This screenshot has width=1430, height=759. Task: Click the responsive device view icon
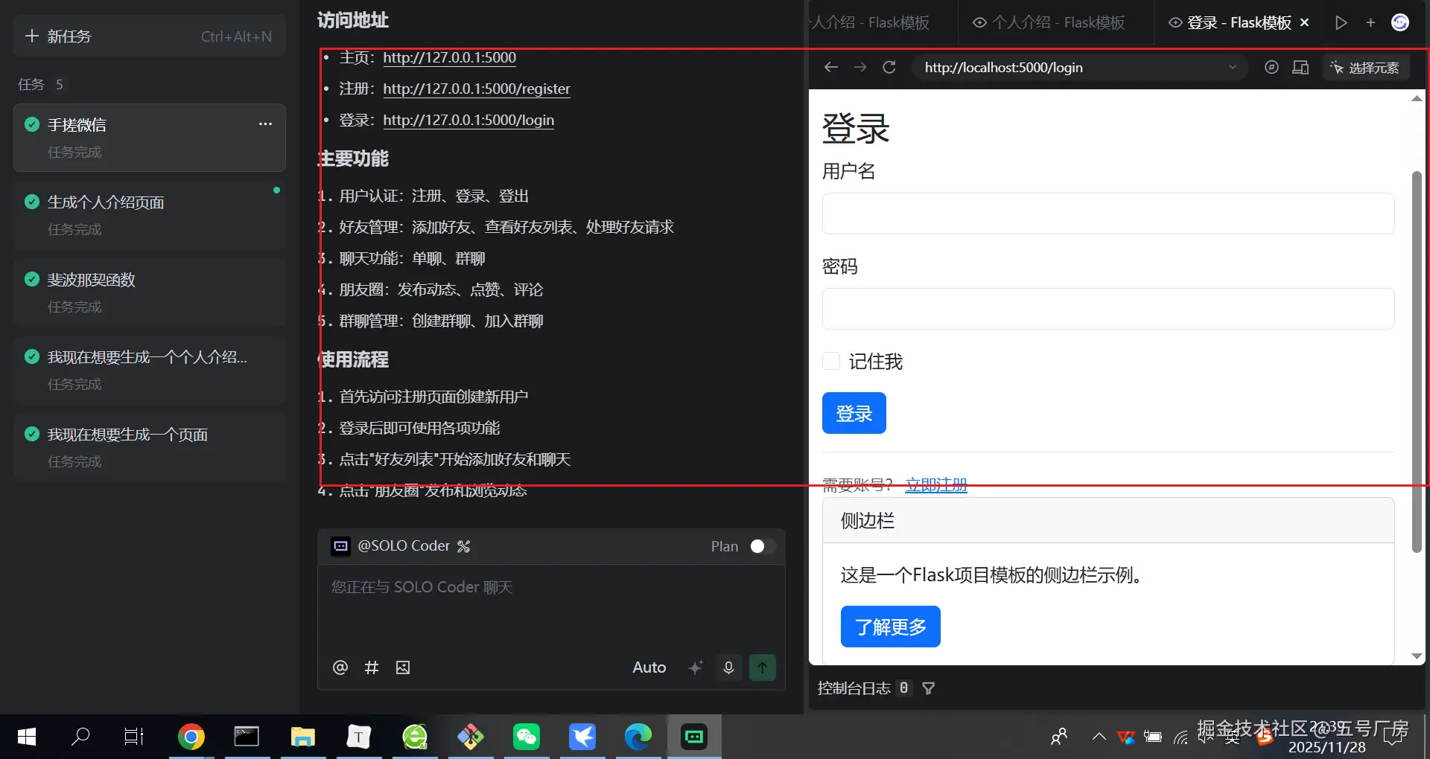(x=1300, y=67)
